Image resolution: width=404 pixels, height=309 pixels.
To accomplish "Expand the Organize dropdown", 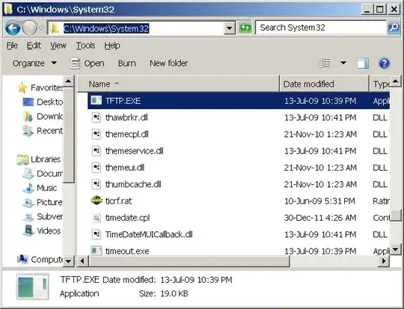I will pyautogui.click(x=34, y=63).
